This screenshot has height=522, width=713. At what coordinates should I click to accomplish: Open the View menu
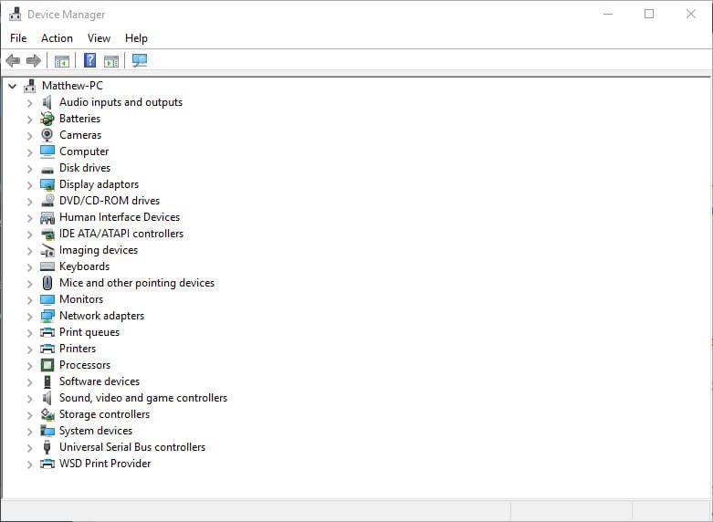[99, 38]
